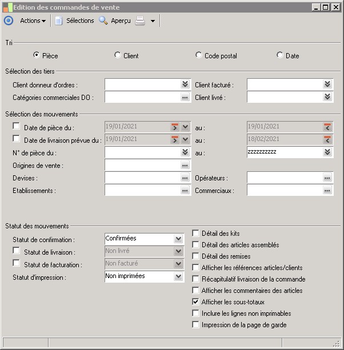Select the Pièce sort option
The image size is (344, 350).
[37, 55]
